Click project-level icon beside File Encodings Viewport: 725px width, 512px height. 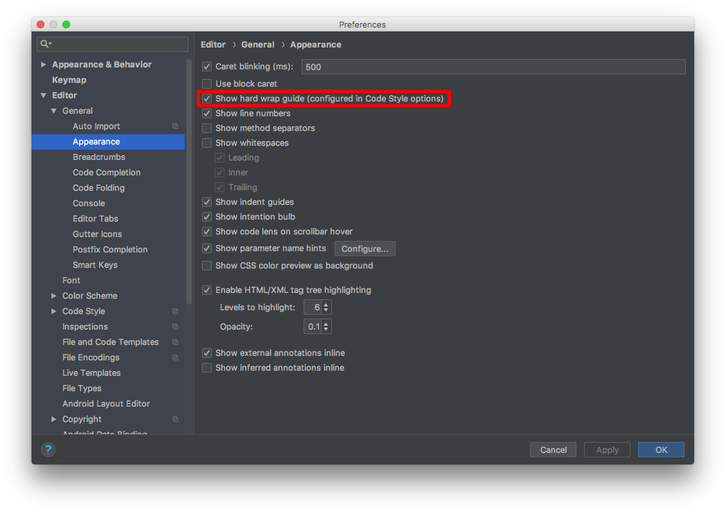175,358
